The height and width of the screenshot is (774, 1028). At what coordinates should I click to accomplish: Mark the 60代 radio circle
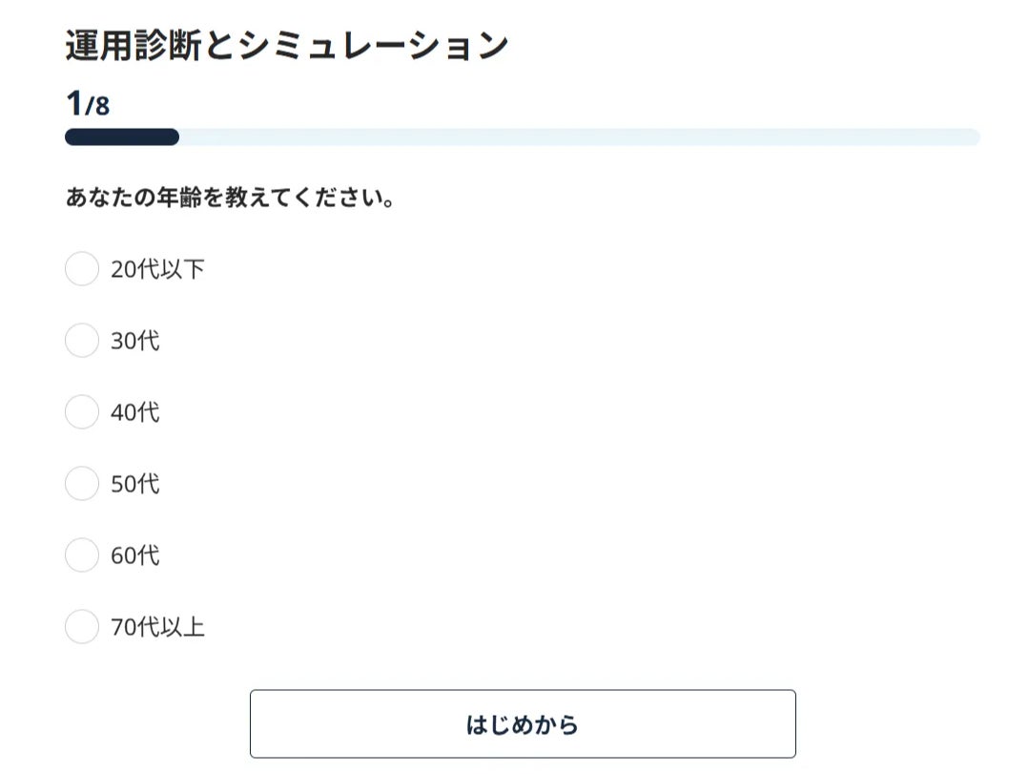pos(82,554)
